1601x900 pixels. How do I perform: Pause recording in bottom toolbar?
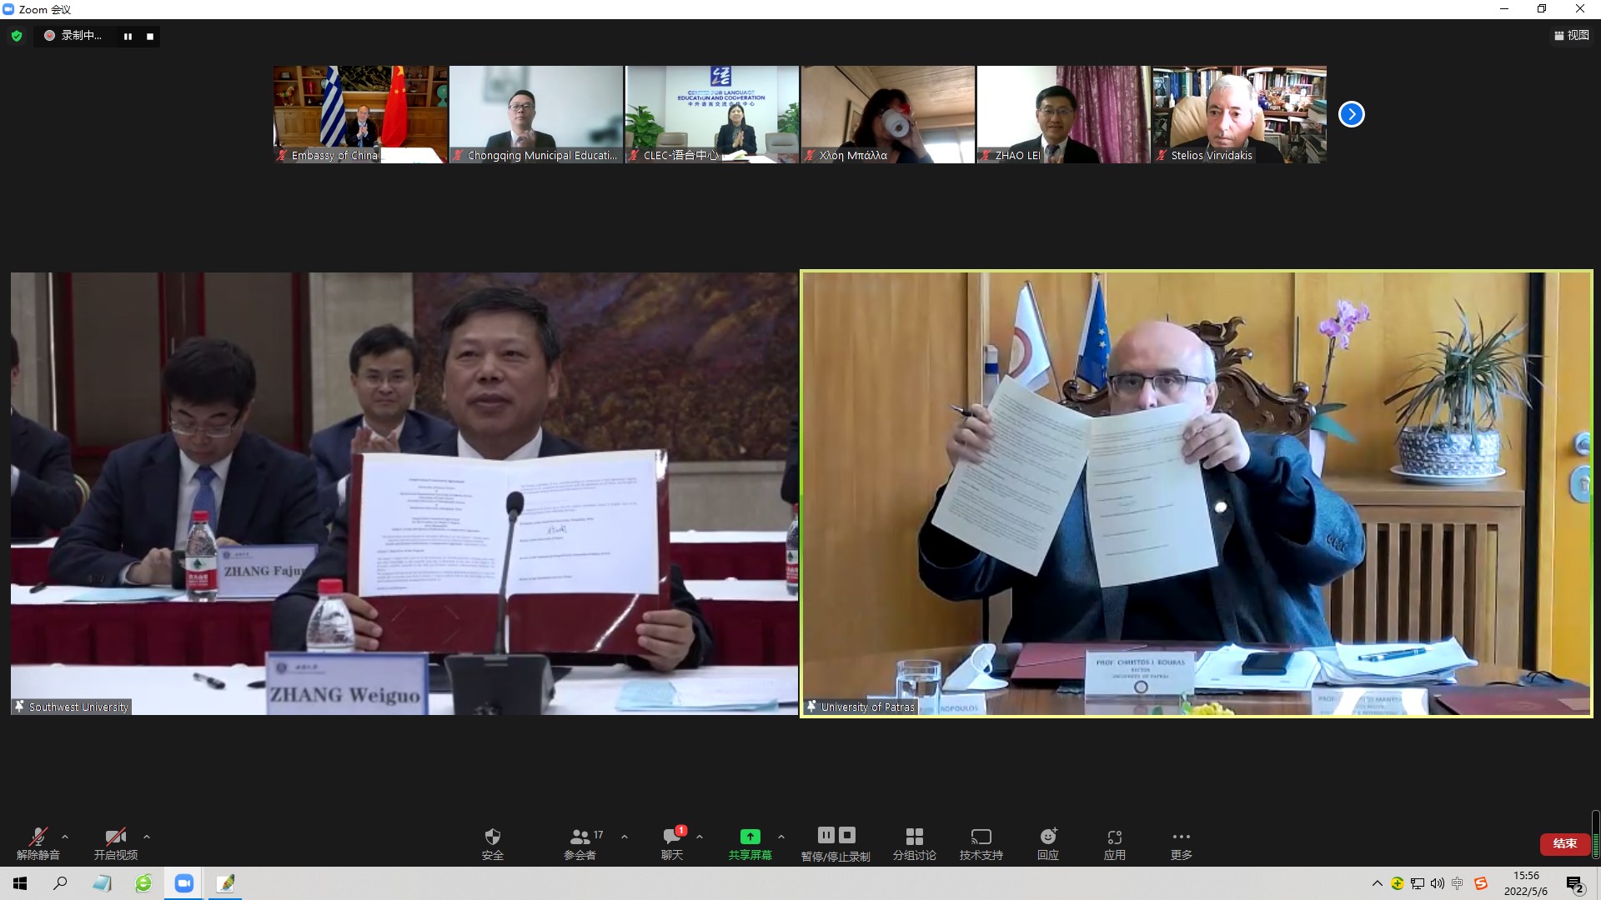(826, 835)
